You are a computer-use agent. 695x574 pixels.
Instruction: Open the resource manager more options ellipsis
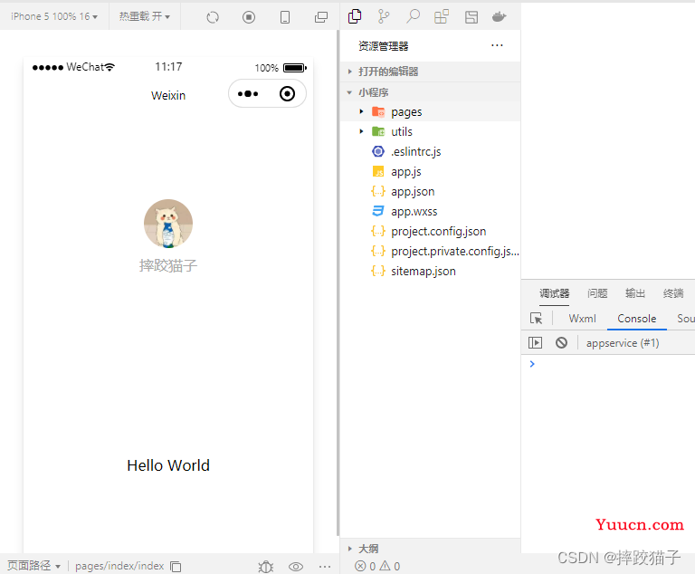point(497,45)
